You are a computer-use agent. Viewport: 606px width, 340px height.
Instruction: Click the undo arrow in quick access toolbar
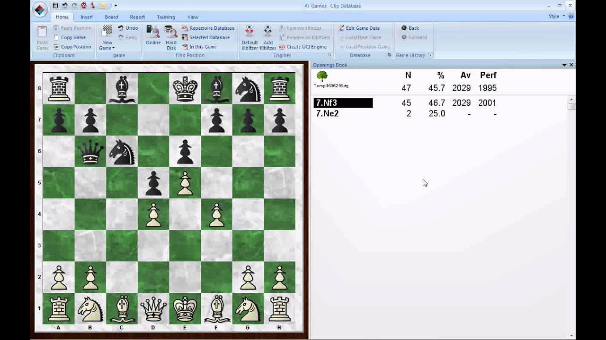pos(65,6)
